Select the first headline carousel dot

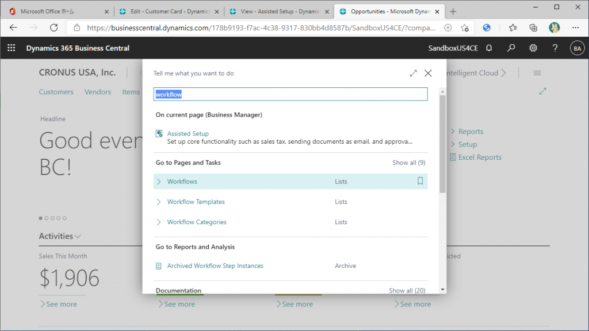click(x=41, y=218)
